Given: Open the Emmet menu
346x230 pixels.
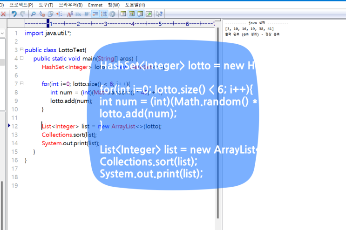Looking at the screenshot, I should 95,5.
